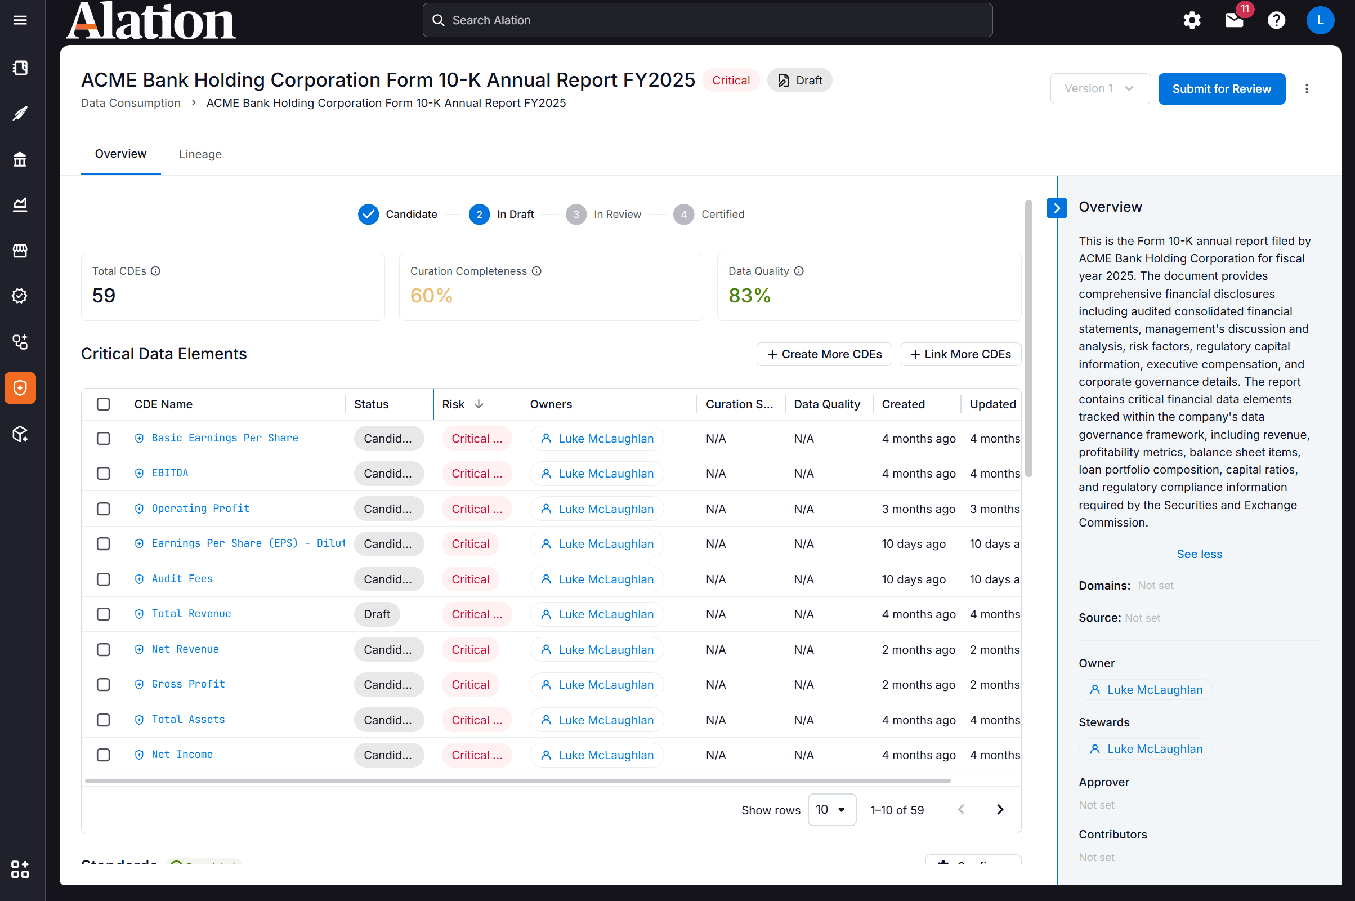
Task: Open the marketplace storefront icon in sidebar
Action: (20, 251)
